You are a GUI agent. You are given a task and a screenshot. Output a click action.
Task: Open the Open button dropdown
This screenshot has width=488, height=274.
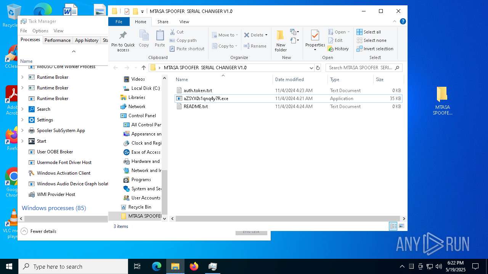point(348,32)
